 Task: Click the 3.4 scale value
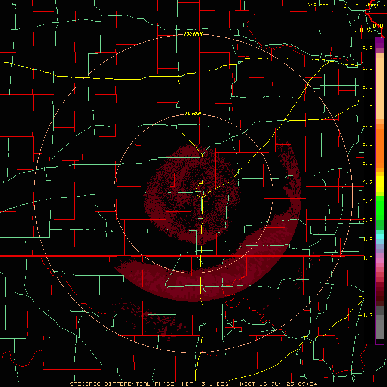pos(368,201)
